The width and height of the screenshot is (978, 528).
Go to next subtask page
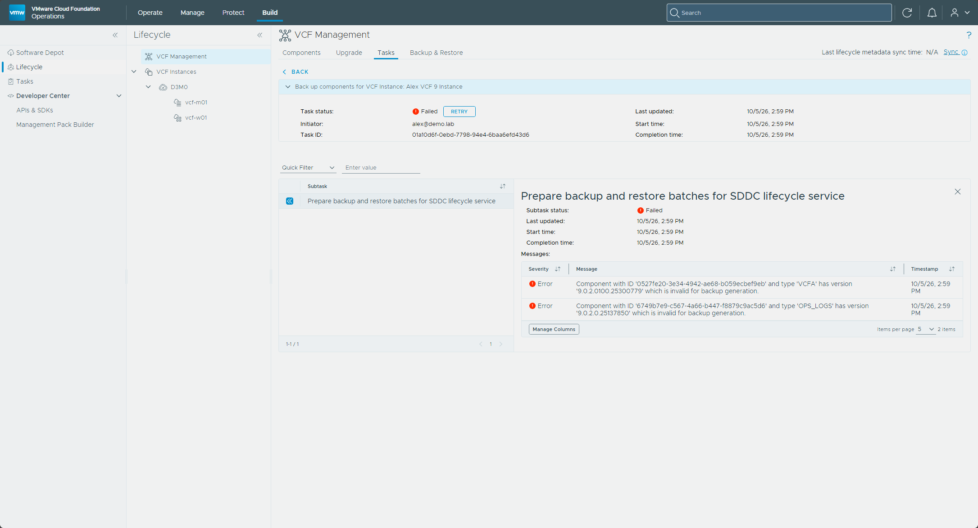pyautogui.click(x=500, y=344)
